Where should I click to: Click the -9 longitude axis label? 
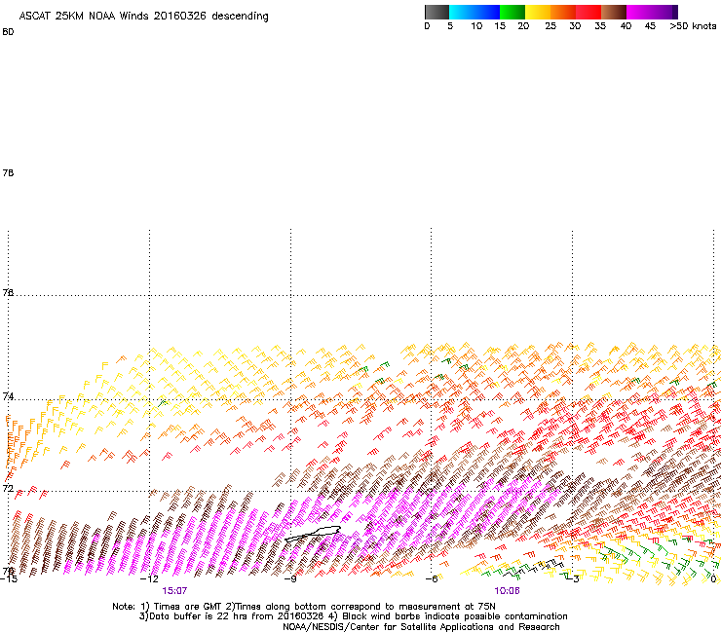[x=289, y=578]
